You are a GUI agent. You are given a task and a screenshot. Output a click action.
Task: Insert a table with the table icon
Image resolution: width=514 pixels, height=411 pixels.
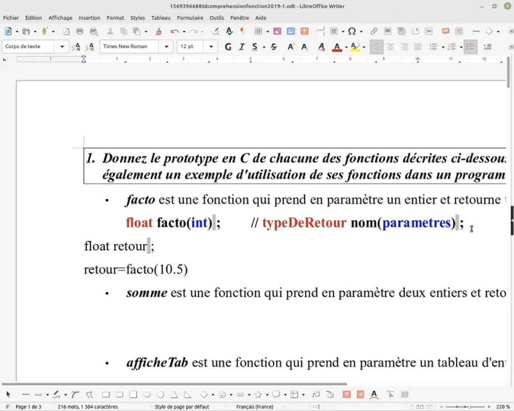(x=257, y=31)
